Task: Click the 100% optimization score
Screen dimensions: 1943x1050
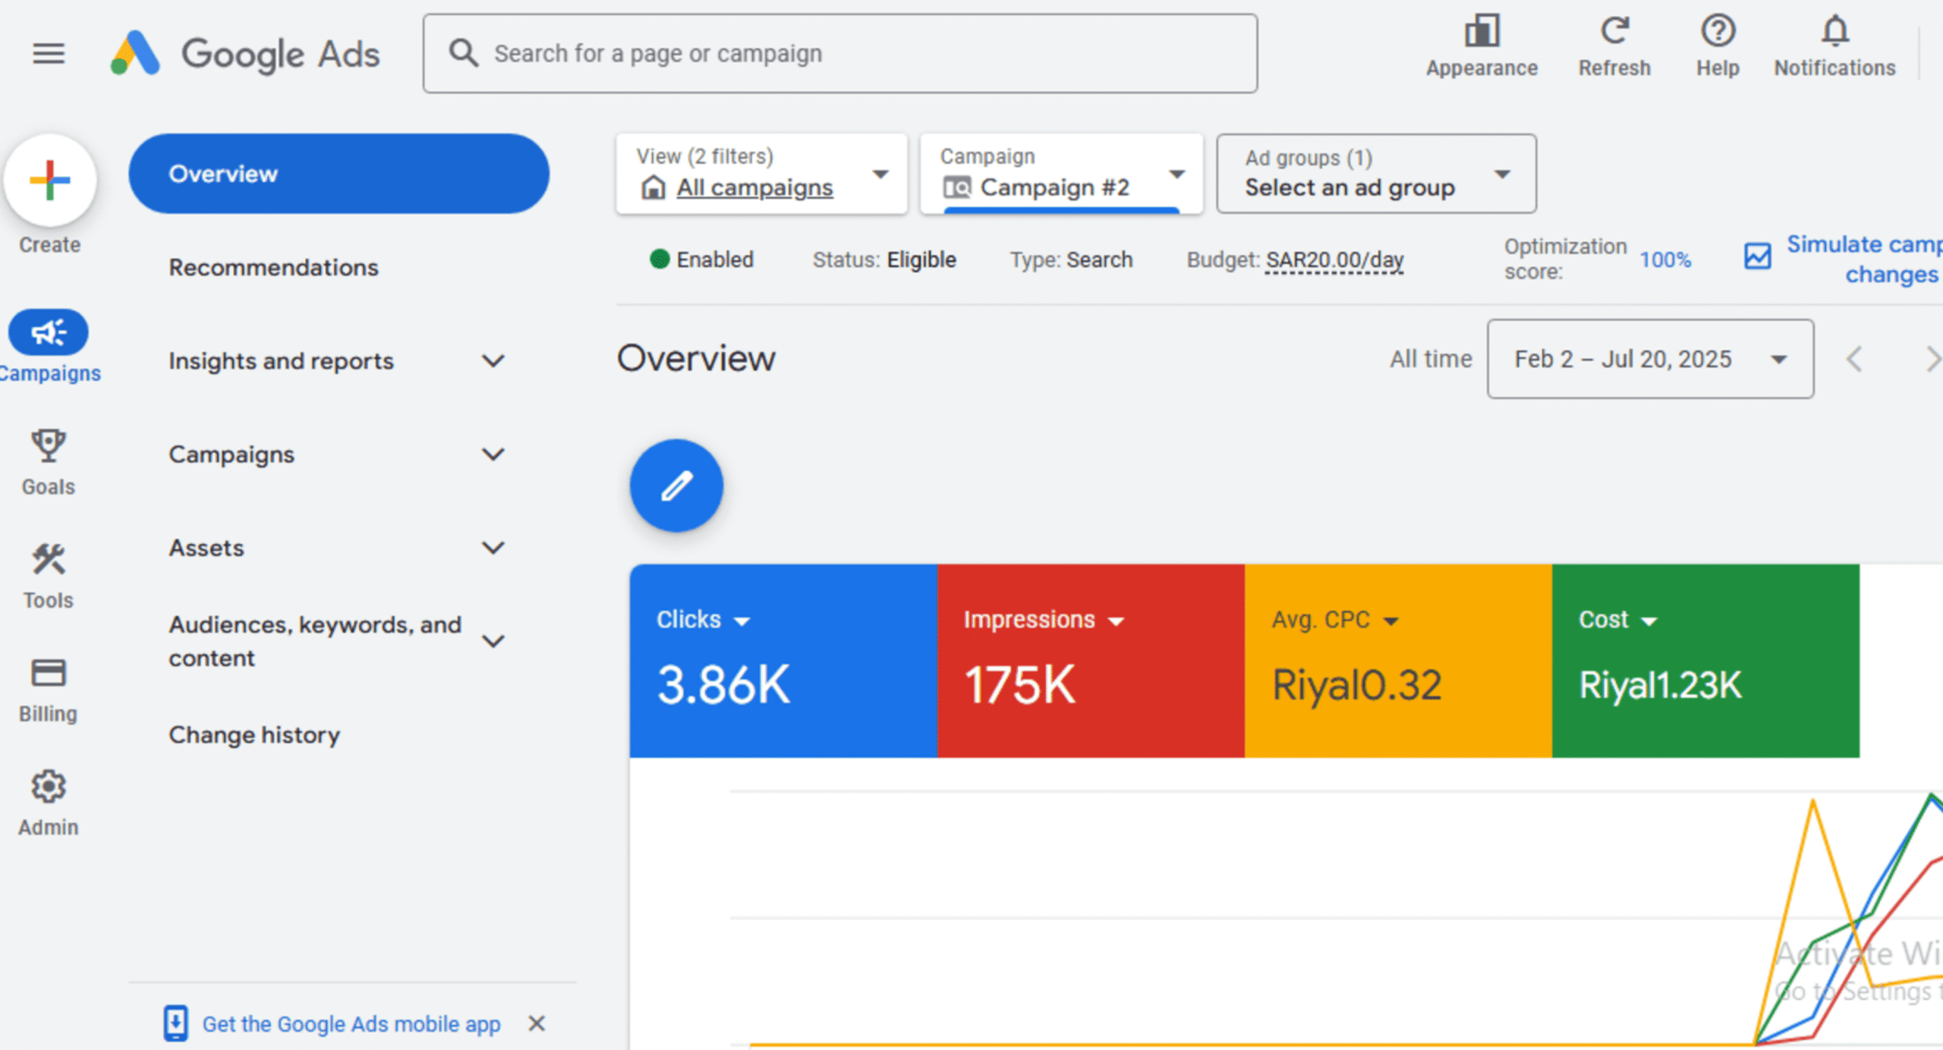Action: (x=1665, y=259)
